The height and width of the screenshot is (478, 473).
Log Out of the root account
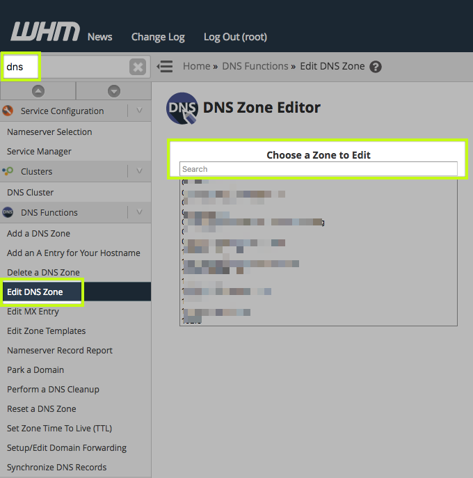[x=235, y=37]
